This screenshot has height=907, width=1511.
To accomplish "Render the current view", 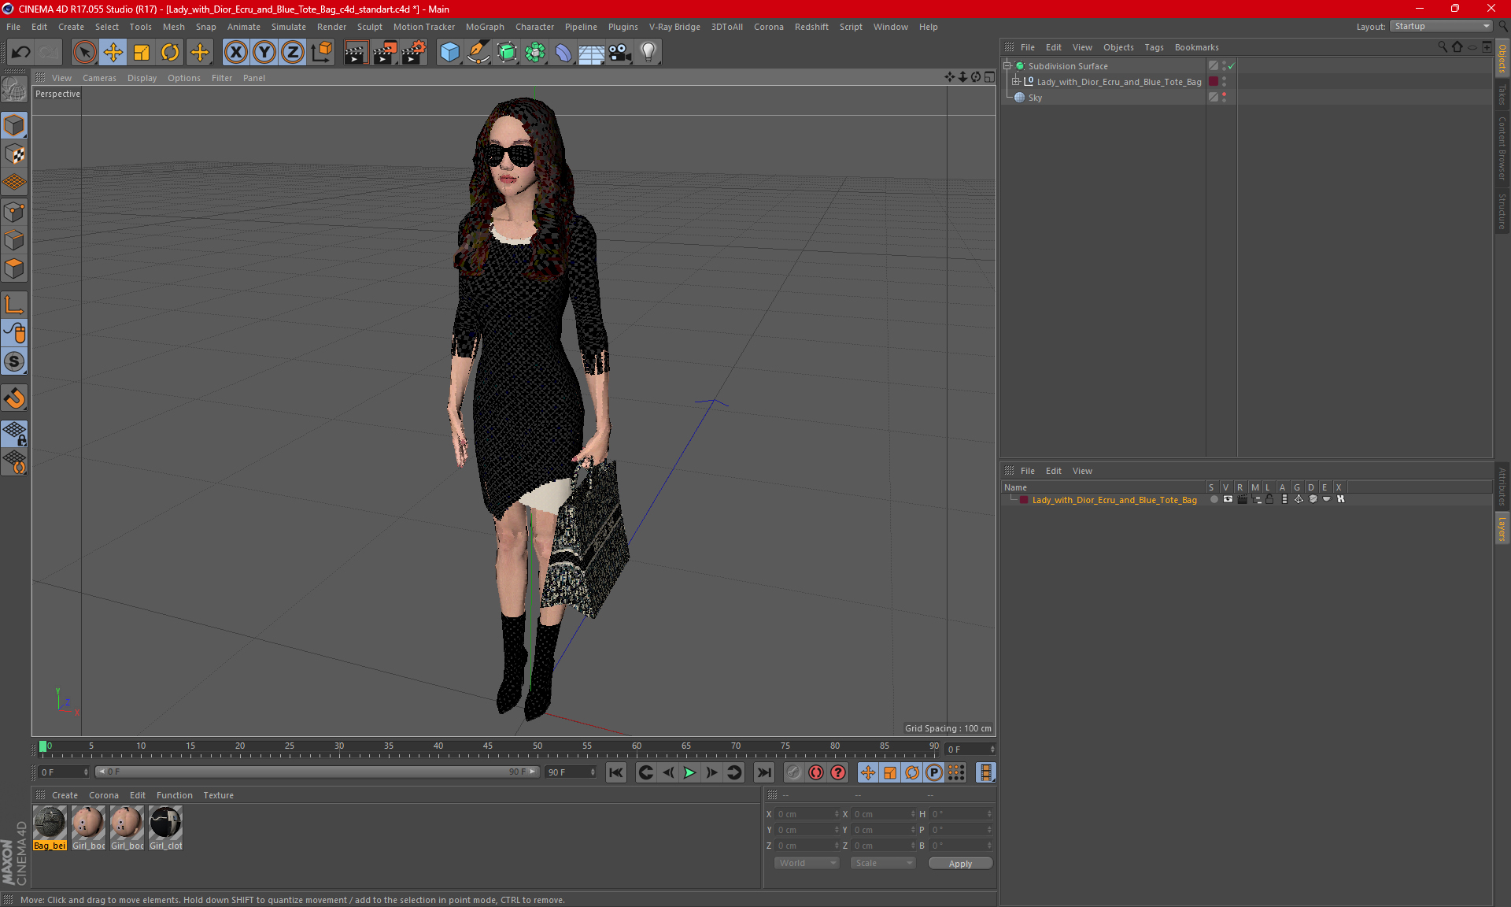I will [x=356, y=53].
